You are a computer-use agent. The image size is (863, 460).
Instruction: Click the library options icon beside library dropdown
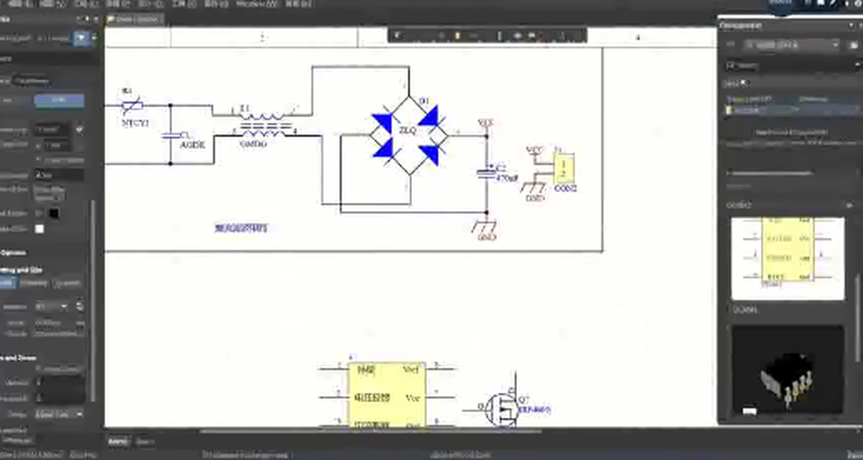pyautogui.click(x=852, y=45)
